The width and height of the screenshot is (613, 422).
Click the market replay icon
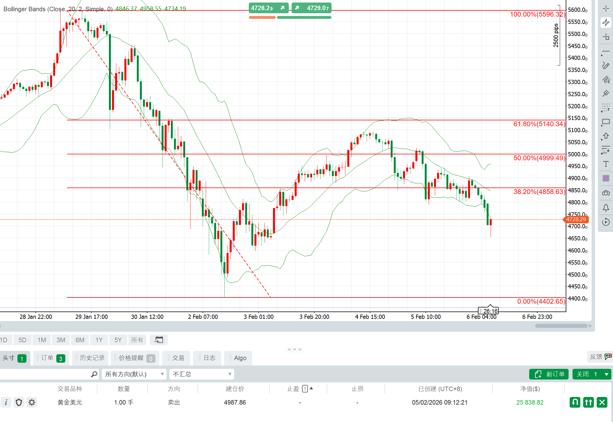point(606,222)
